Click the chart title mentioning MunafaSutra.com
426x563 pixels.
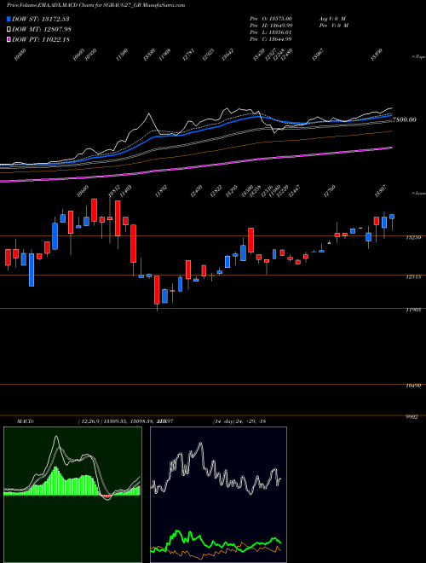click(95, 5)
